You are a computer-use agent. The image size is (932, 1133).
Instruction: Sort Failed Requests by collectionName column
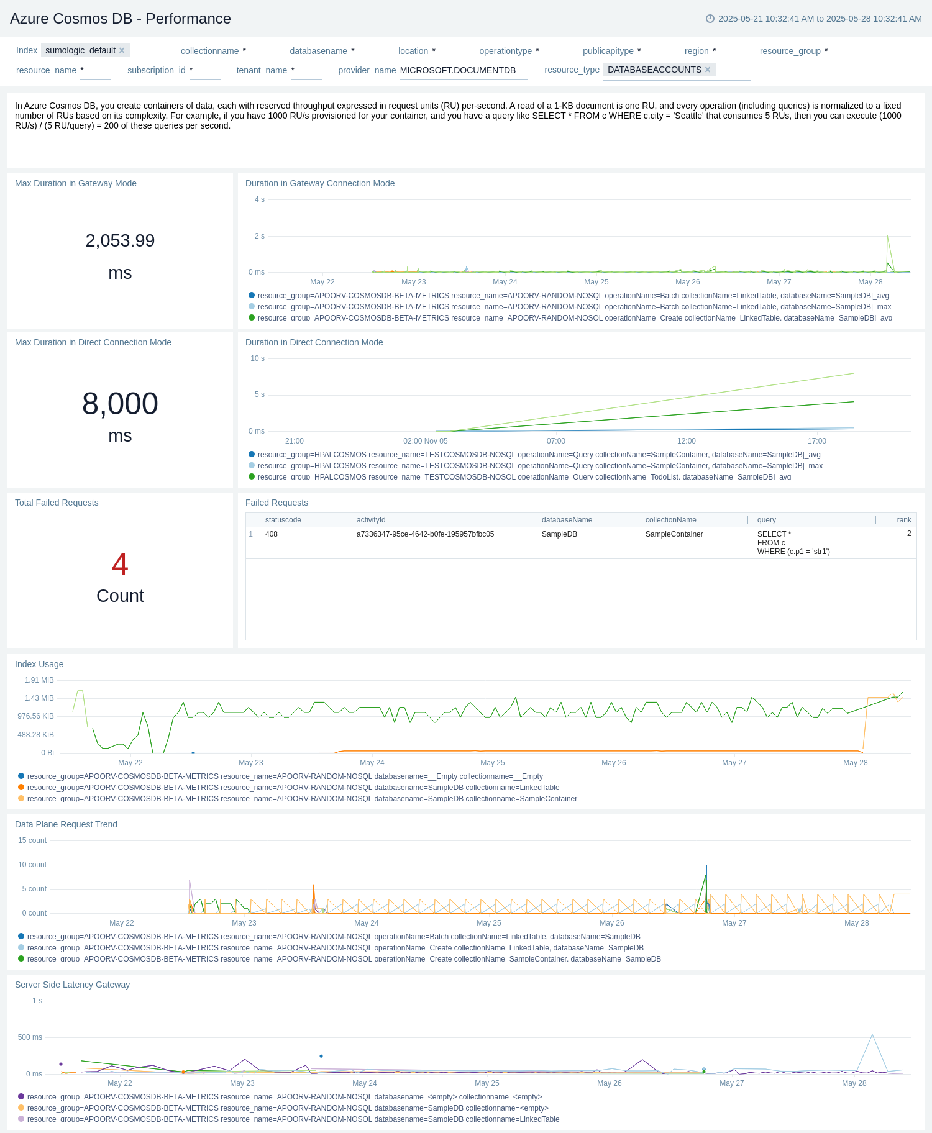click(670, 520)
